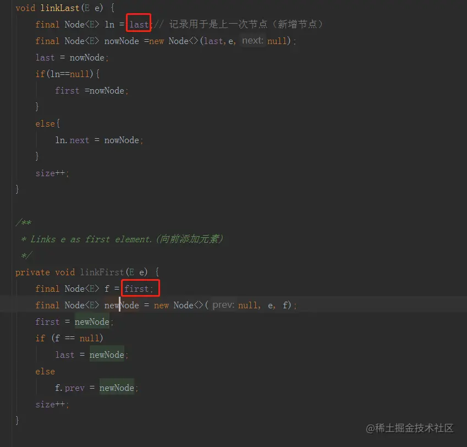
Task: Click the Javadoc comment 'Links e as first element.'
Action: (x=91, y=239)
